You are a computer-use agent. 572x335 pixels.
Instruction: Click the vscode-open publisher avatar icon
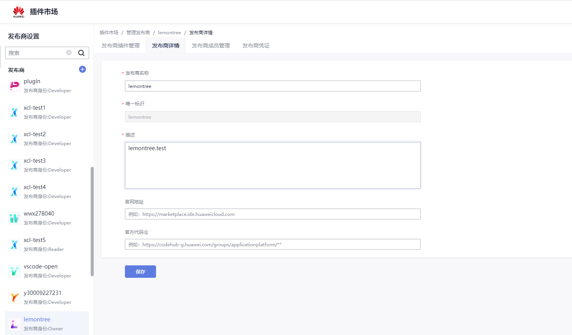(x=14, y=271)
